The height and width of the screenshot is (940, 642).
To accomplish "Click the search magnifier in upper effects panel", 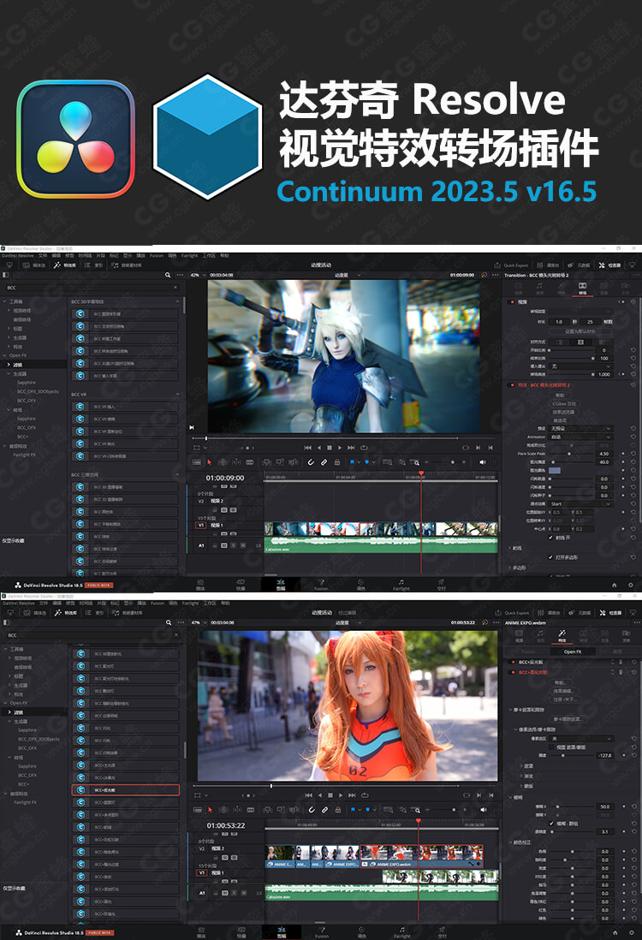I will pyautogui.click(x=168, y=275).
